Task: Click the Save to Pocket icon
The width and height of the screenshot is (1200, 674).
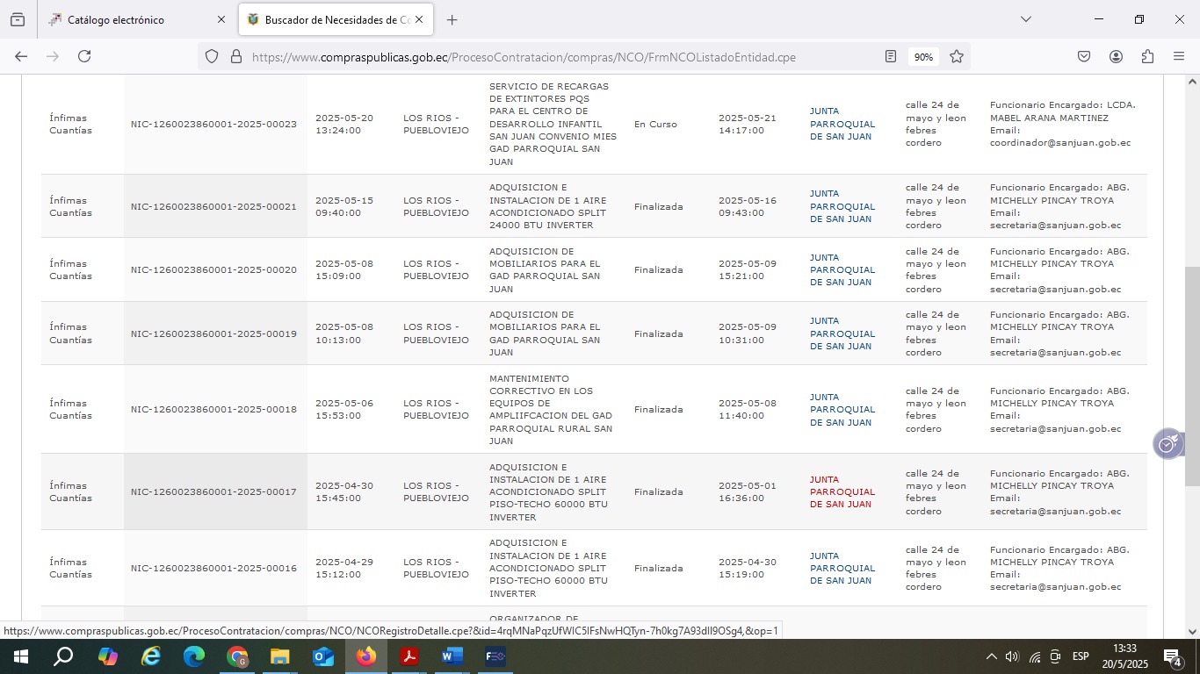Action: click(x=1084, y=57)
